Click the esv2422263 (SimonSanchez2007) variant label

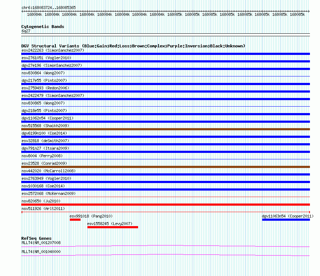tap(53, 50)
